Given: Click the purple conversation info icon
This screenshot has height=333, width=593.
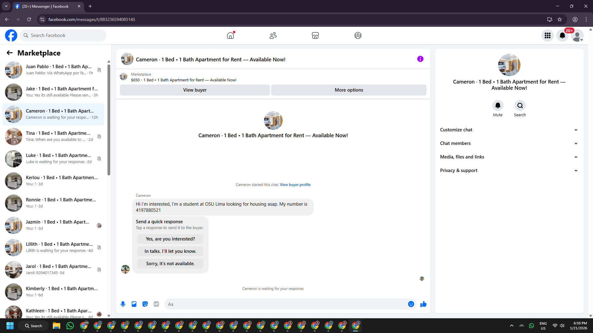Looking at the screenshot, I should coord(420,59).
